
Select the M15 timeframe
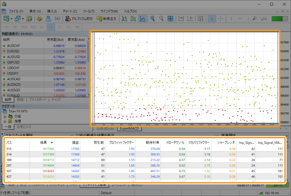(x=24, y=27)
